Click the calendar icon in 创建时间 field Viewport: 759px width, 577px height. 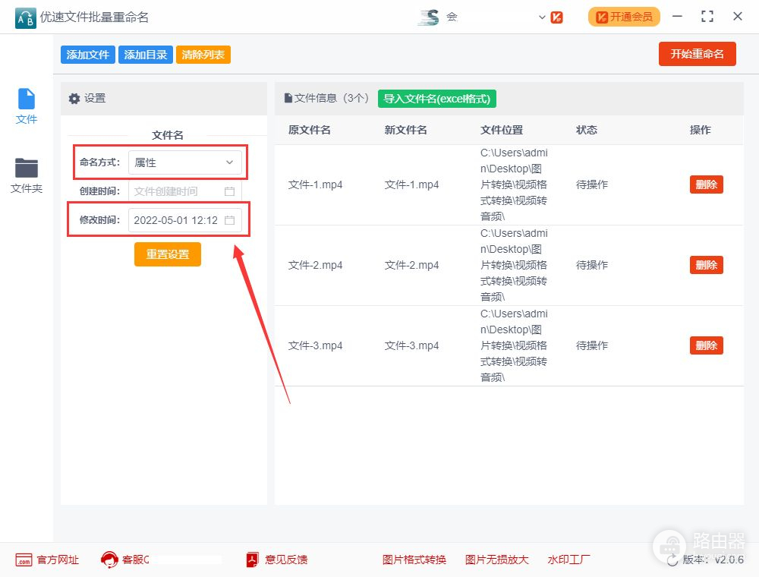pos(230,191)
